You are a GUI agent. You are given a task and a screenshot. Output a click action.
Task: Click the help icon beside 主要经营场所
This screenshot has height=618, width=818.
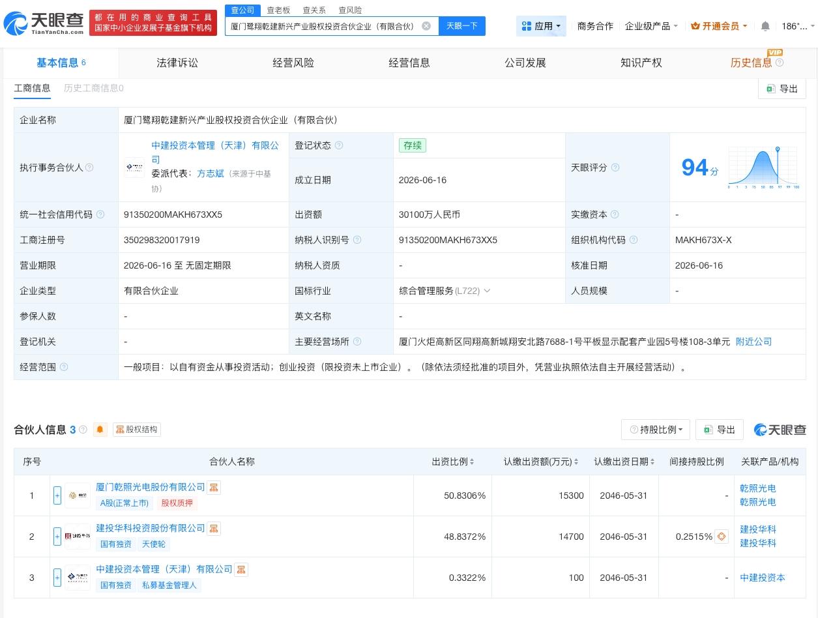click(x=357, y=342)
